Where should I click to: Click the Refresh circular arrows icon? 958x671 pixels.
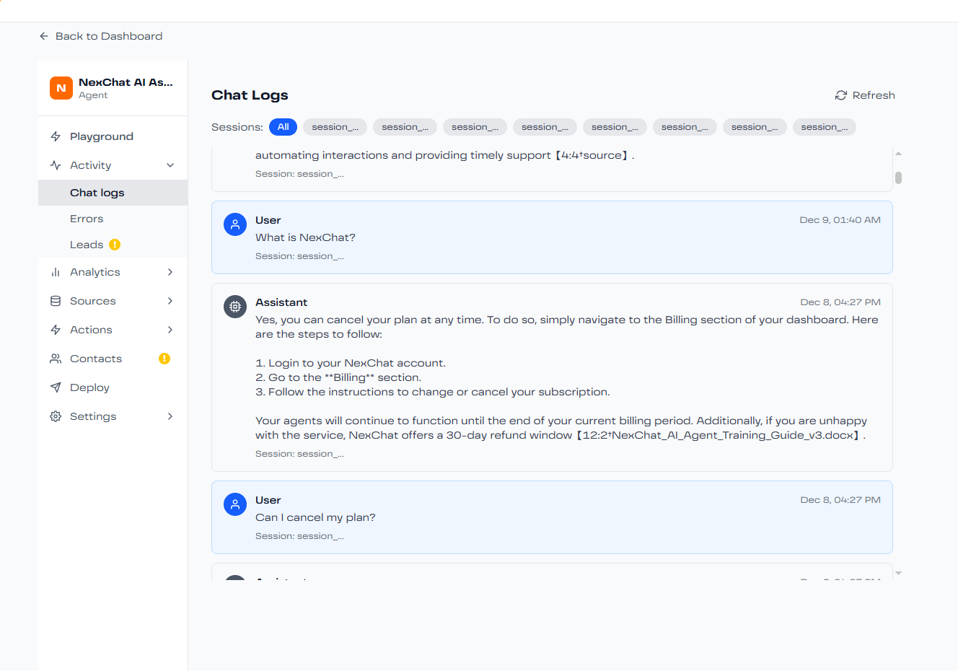coord(841,95)
